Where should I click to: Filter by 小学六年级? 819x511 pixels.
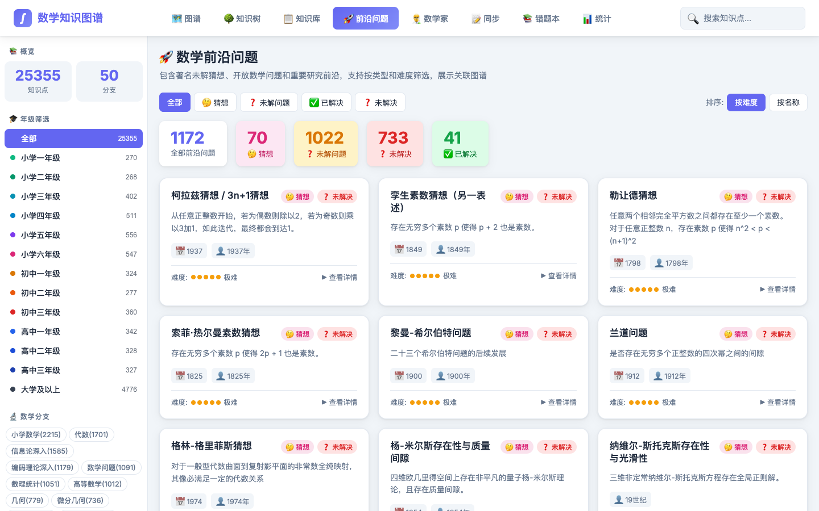pyautogui.click(x=73, y=254)
